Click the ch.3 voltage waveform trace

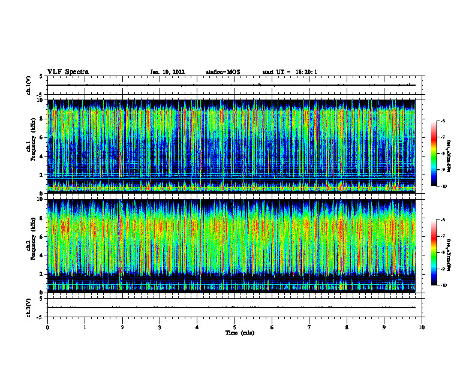[232, 308]
